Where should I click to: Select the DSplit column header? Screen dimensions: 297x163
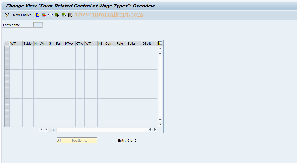pos(149,43)
